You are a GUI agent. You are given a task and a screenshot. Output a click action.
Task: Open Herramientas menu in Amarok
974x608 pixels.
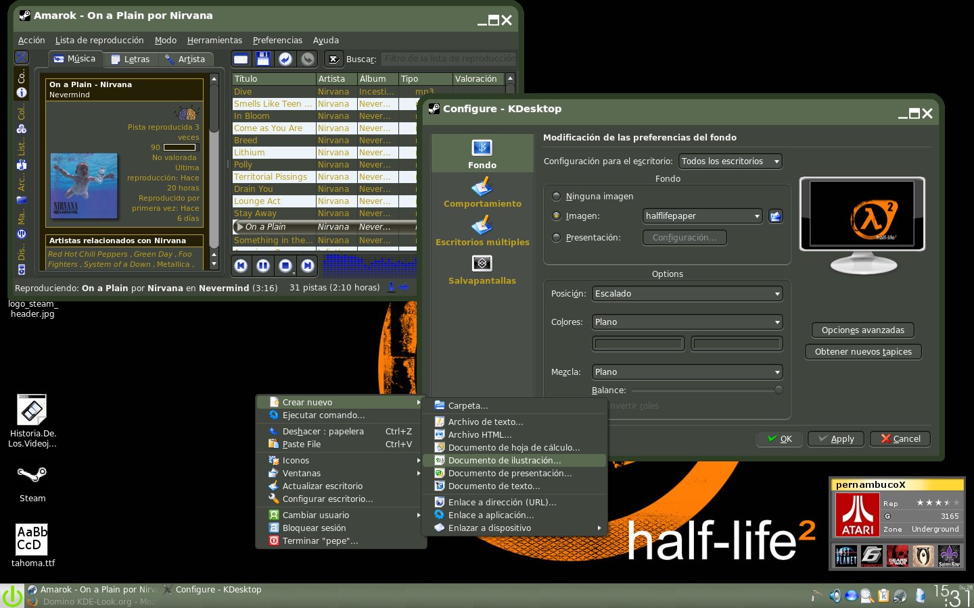(x=214, y=41)
